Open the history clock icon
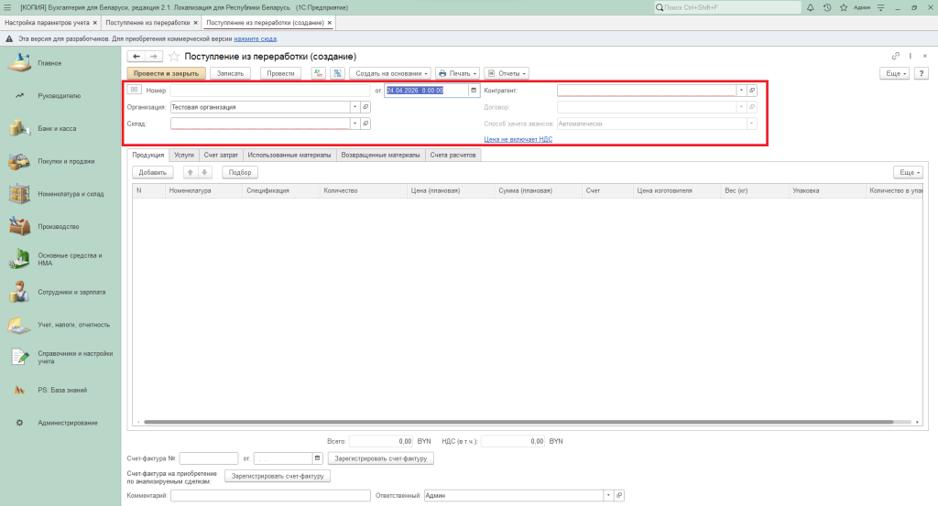This screenshot has width=938, height=506. click(x=827, y=7)
